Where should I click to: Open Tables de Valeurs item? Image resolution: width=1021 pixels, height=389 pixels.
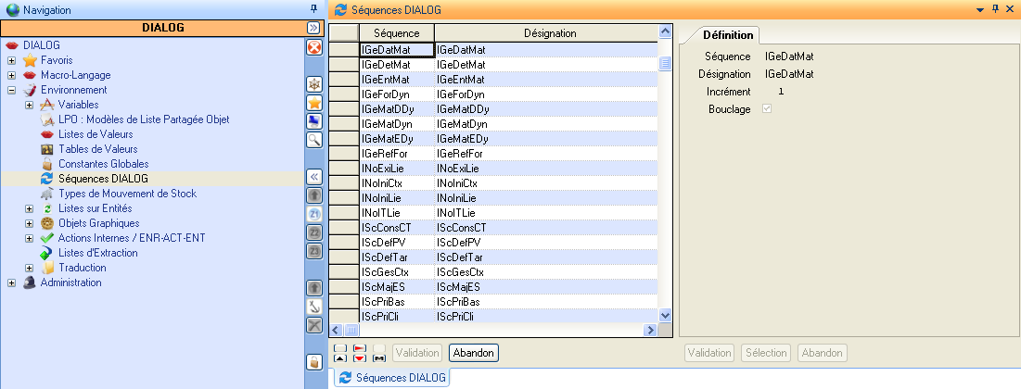tap(97, 150)
